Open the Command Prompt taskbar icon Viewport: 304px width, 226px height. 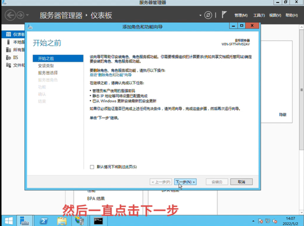click(x=98, y=221)
